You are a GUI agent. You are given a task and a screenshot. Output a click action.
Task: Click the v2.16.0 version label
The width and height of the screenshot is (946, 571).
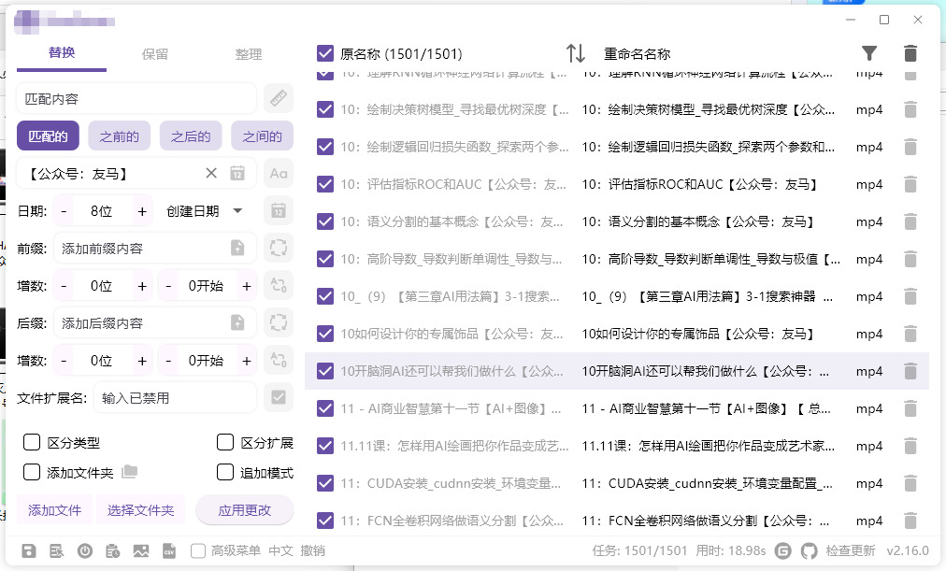(x=908, y=550)
